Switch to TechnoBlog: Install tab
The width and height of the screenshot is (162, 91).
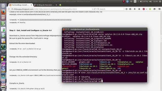coord(20,5)
